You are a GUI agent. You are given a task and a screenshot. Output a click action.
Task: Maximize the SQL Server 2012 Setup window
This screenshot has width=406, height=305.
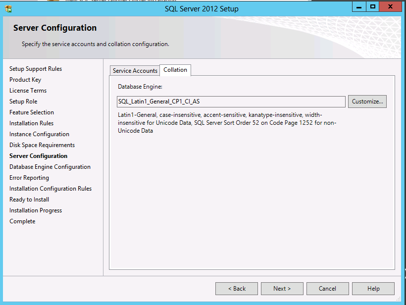(373, 7)
